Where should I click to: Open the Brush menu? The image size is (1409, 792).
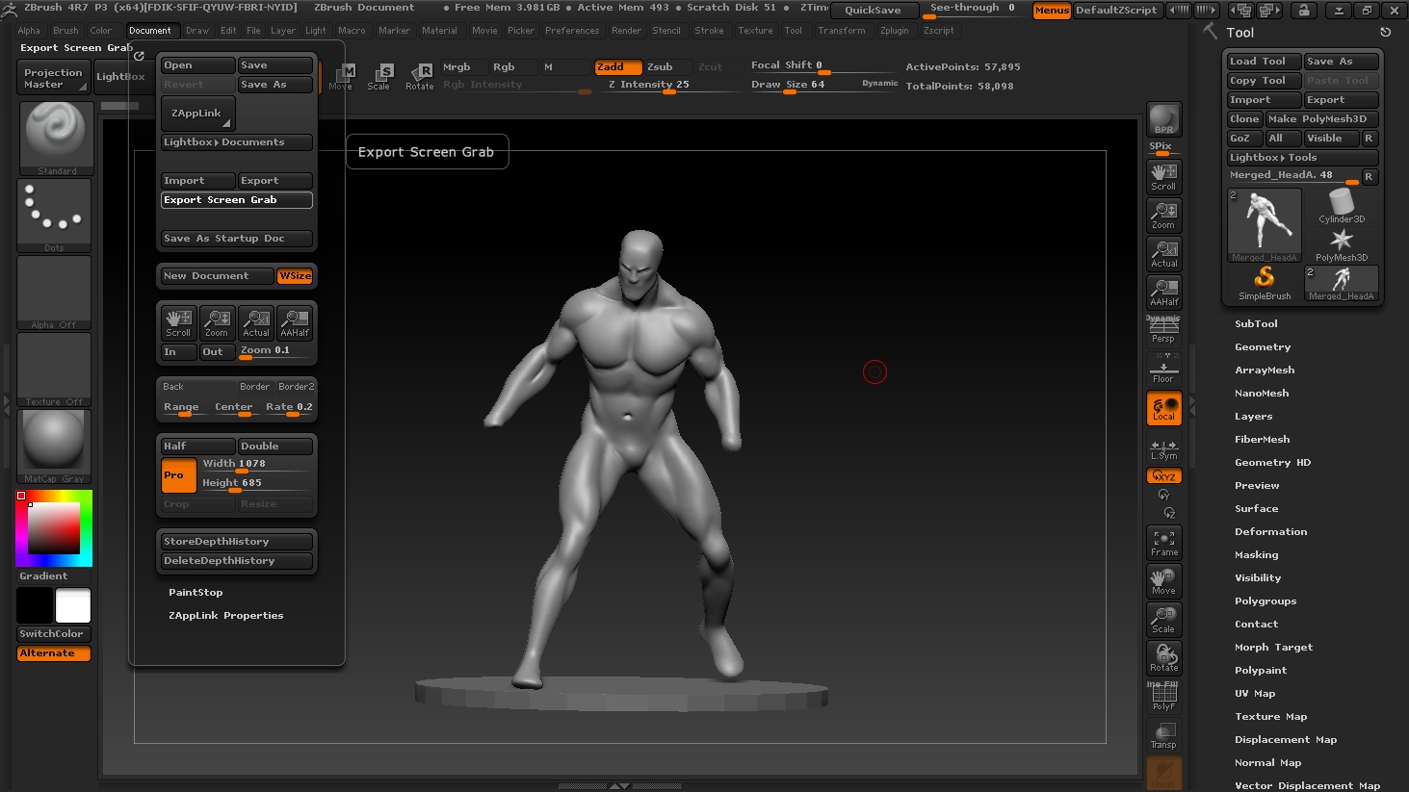(65, 31)
